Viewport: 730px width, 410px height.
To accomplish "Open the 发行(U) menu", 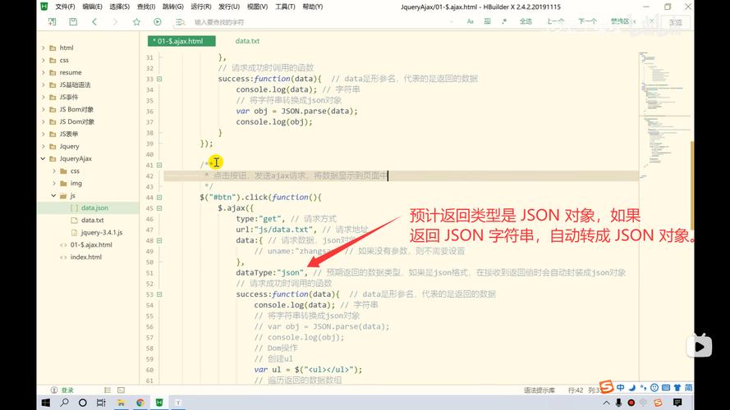I will tap(228, 7).
